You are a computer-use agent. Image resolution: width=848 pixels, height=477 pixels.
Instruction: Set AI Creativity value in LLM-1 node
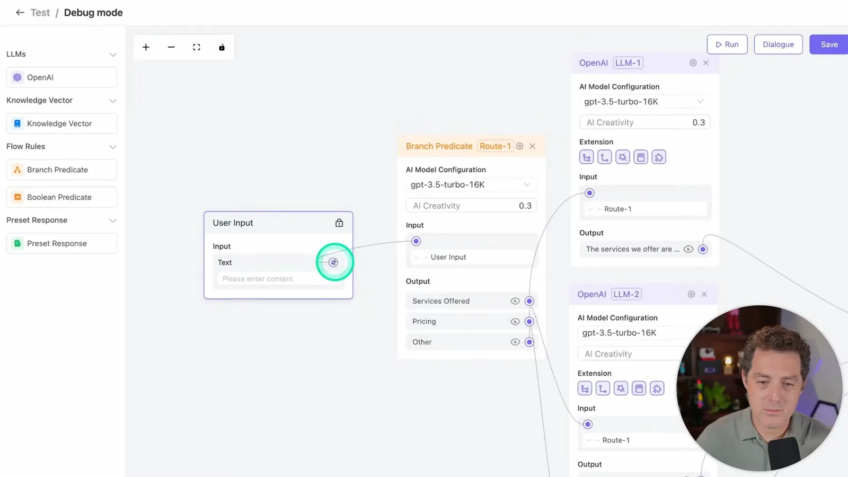pos(644,122)
